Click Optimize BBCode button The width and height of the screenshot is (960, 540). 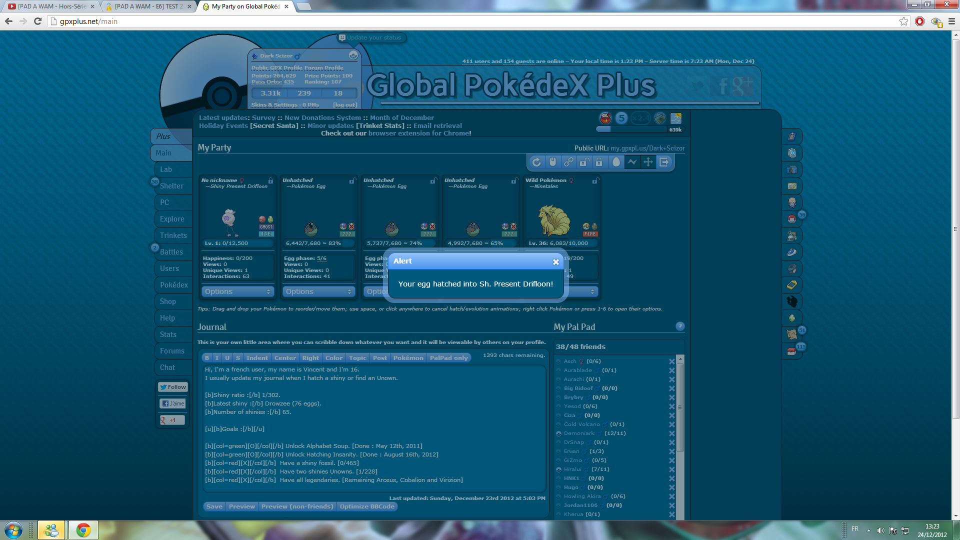click(x=367, y=506)
